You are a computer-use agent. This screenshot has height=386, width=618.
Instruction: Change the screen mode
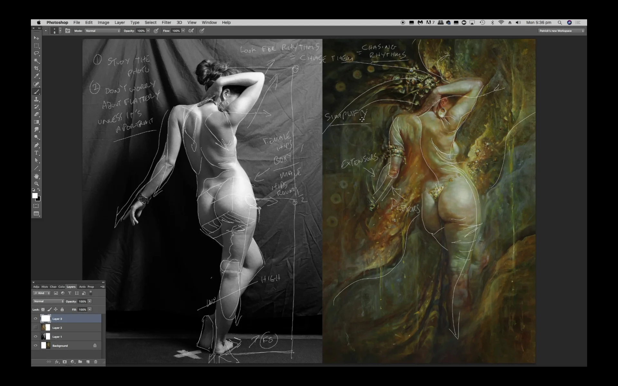[x=36, y=214]
